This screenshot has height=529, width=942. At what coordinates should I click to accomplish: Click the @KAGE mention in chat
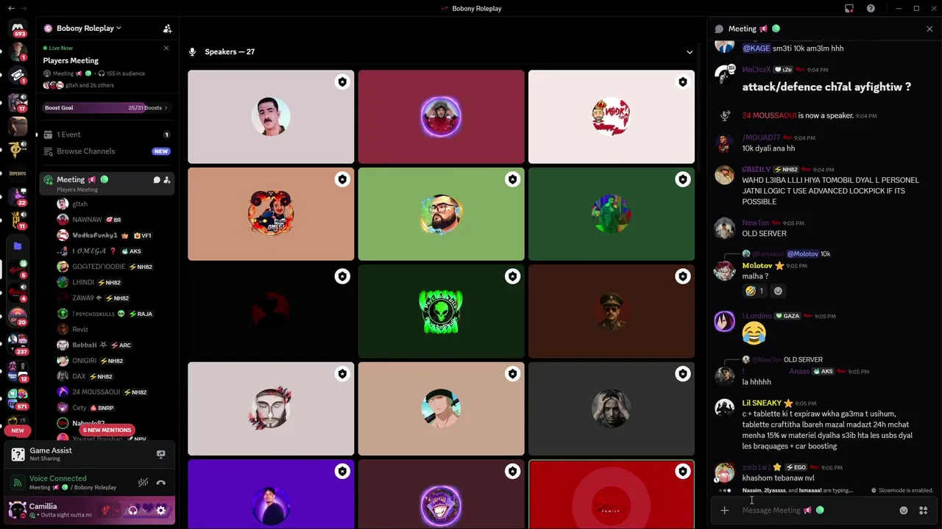[756, 48]
